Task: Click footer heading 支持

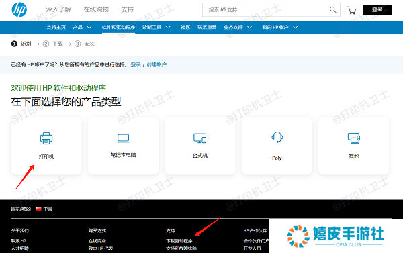Action: (x=171, y=231)
